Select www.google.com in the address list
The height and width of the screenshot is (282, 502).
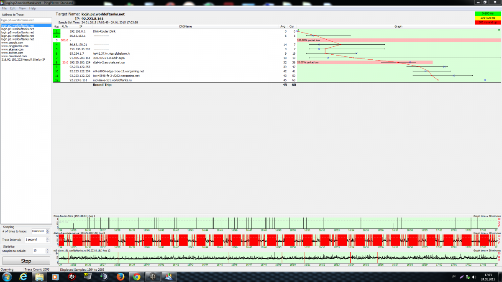point(12,43)
